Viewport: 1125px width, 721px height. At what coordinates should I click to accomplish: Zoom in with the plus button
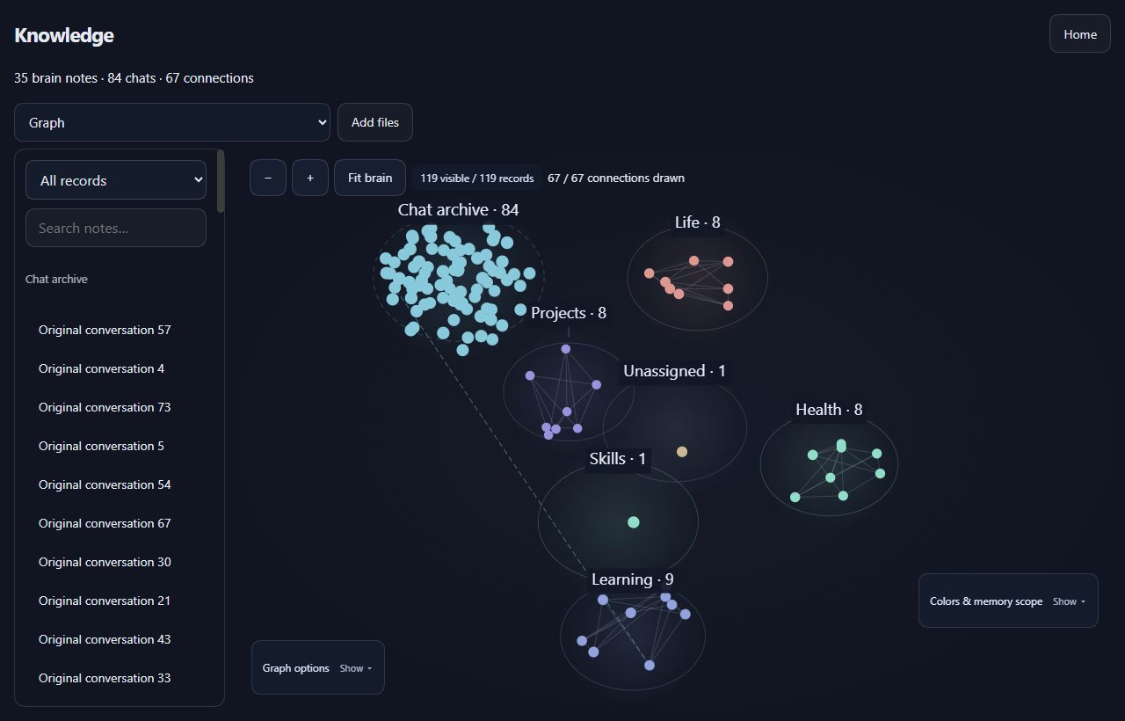coord(310,178)
